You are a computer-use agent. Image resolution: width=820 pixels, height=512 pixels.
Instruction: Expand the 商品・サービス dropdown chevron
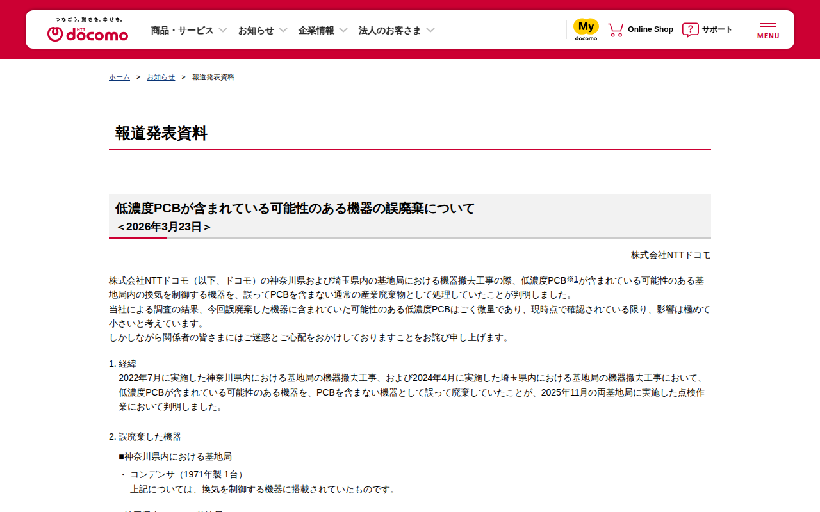point(223,30)
